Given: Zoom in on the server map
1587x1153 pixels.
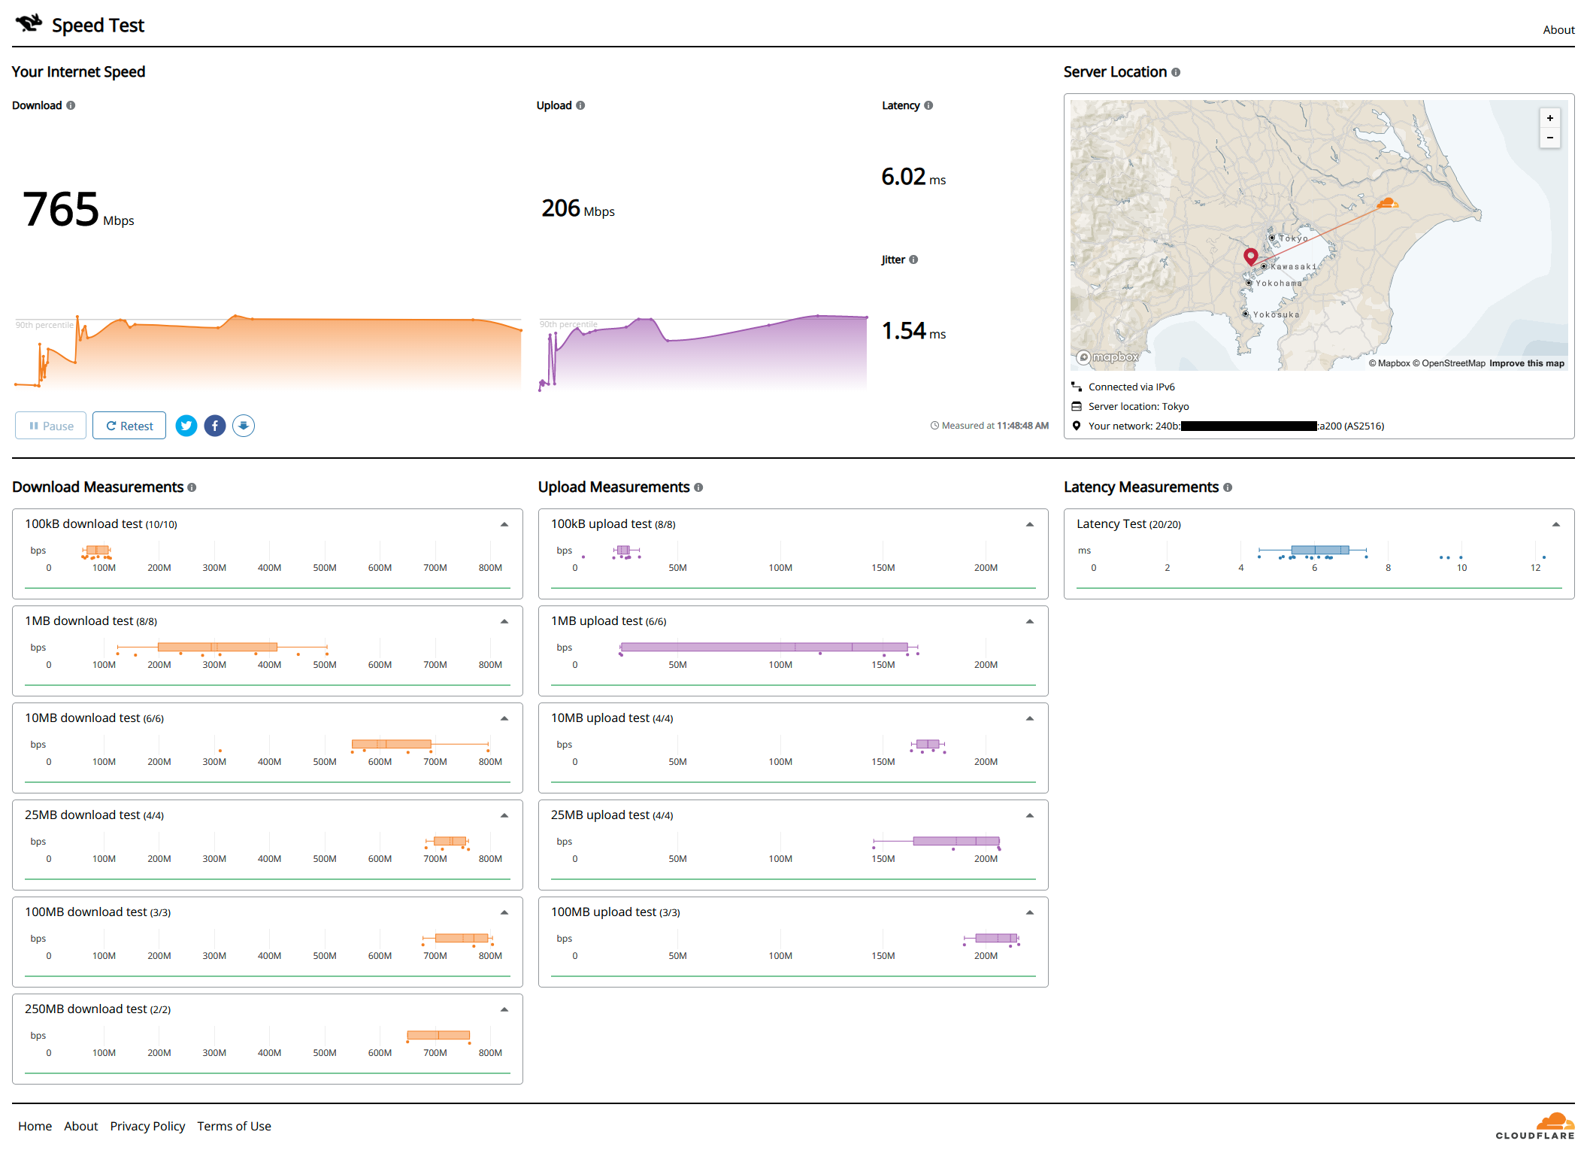Looking at the screenshot, I should 1549,118.
